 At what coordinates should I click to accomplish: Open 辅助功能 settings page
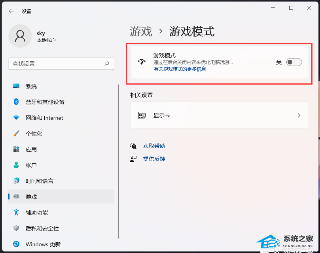tap(61, 213)
